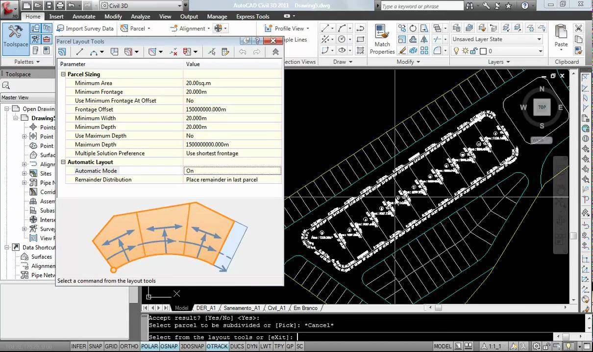Click the binoculars search icon in title bar
The height and width of the screenshot is (352, 593).
click(x=470, y=6)
